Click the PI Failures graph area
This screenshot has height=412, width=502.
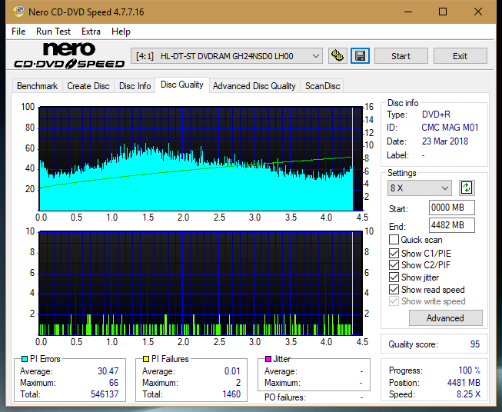[x=201, y=284]
